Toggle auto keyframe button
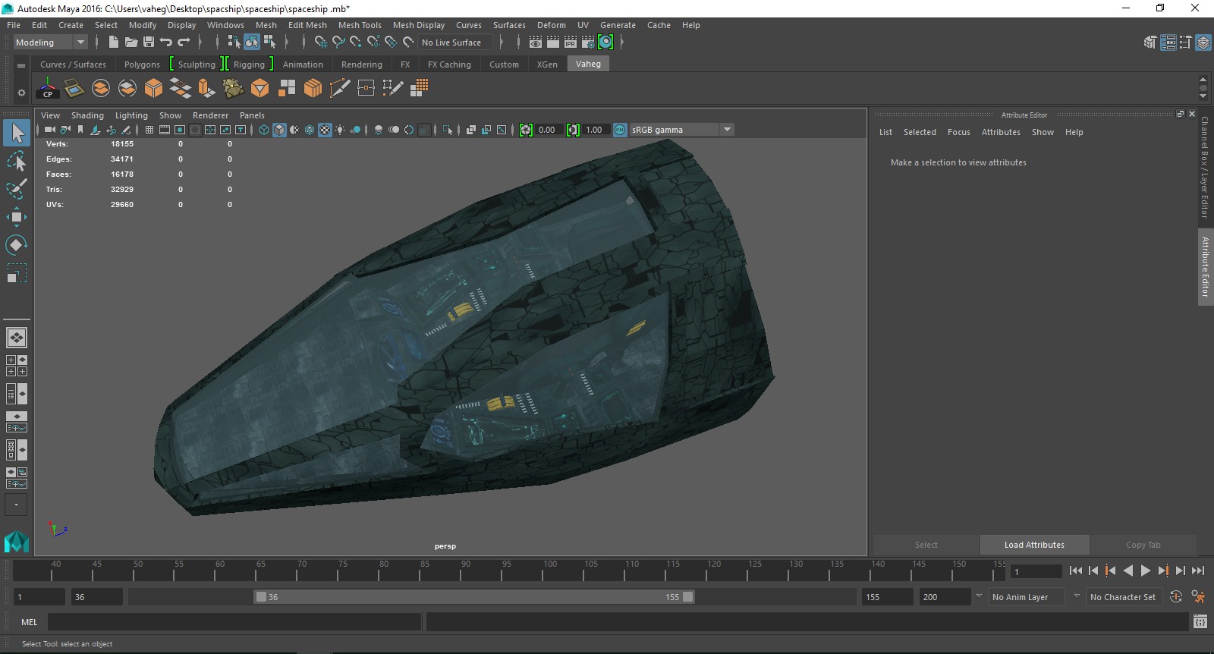The width and height of the screenshot is (1214, 654). (x=1176, y=597)
